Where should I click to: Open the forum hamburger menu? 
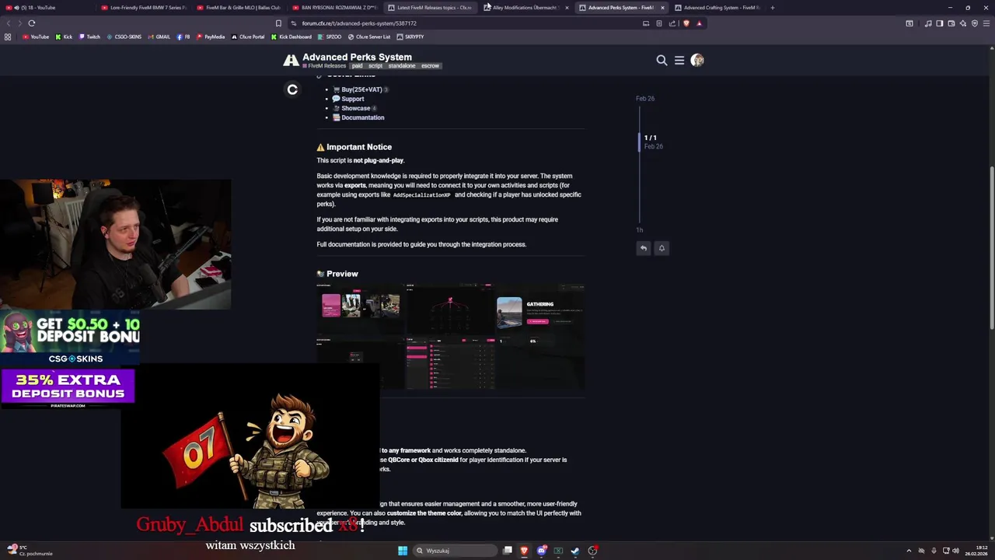(679, 60)
